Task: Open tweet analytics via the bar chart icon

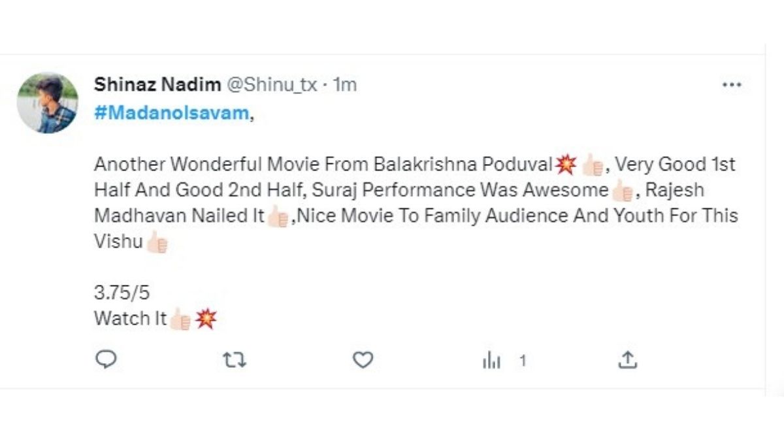Action: [491, 359]
